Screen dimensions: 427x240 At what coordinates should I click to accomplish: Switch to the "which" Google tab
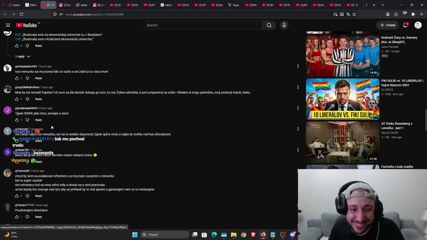pyautogui.click(x=166, y=5)
